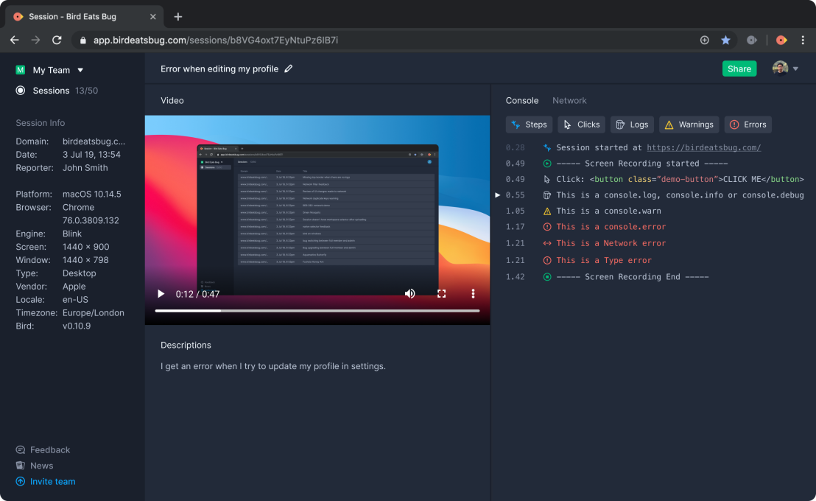
Task: Select the Console tab
Action: 522,100
